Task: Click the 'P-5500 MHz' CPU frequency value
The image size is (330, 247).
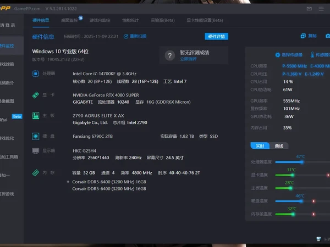Action: coord(294,66)
